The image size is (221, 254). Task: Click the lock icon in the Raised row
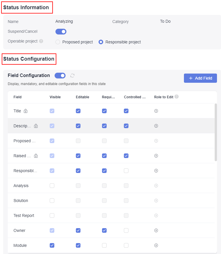(36, 156)
